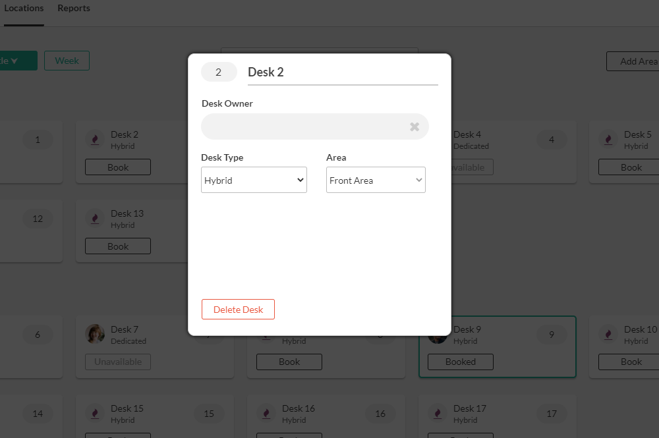The image size is (659, 438).
Task: Click the Desk 17 card avatar icon
Action: click(x=438, y=413)
